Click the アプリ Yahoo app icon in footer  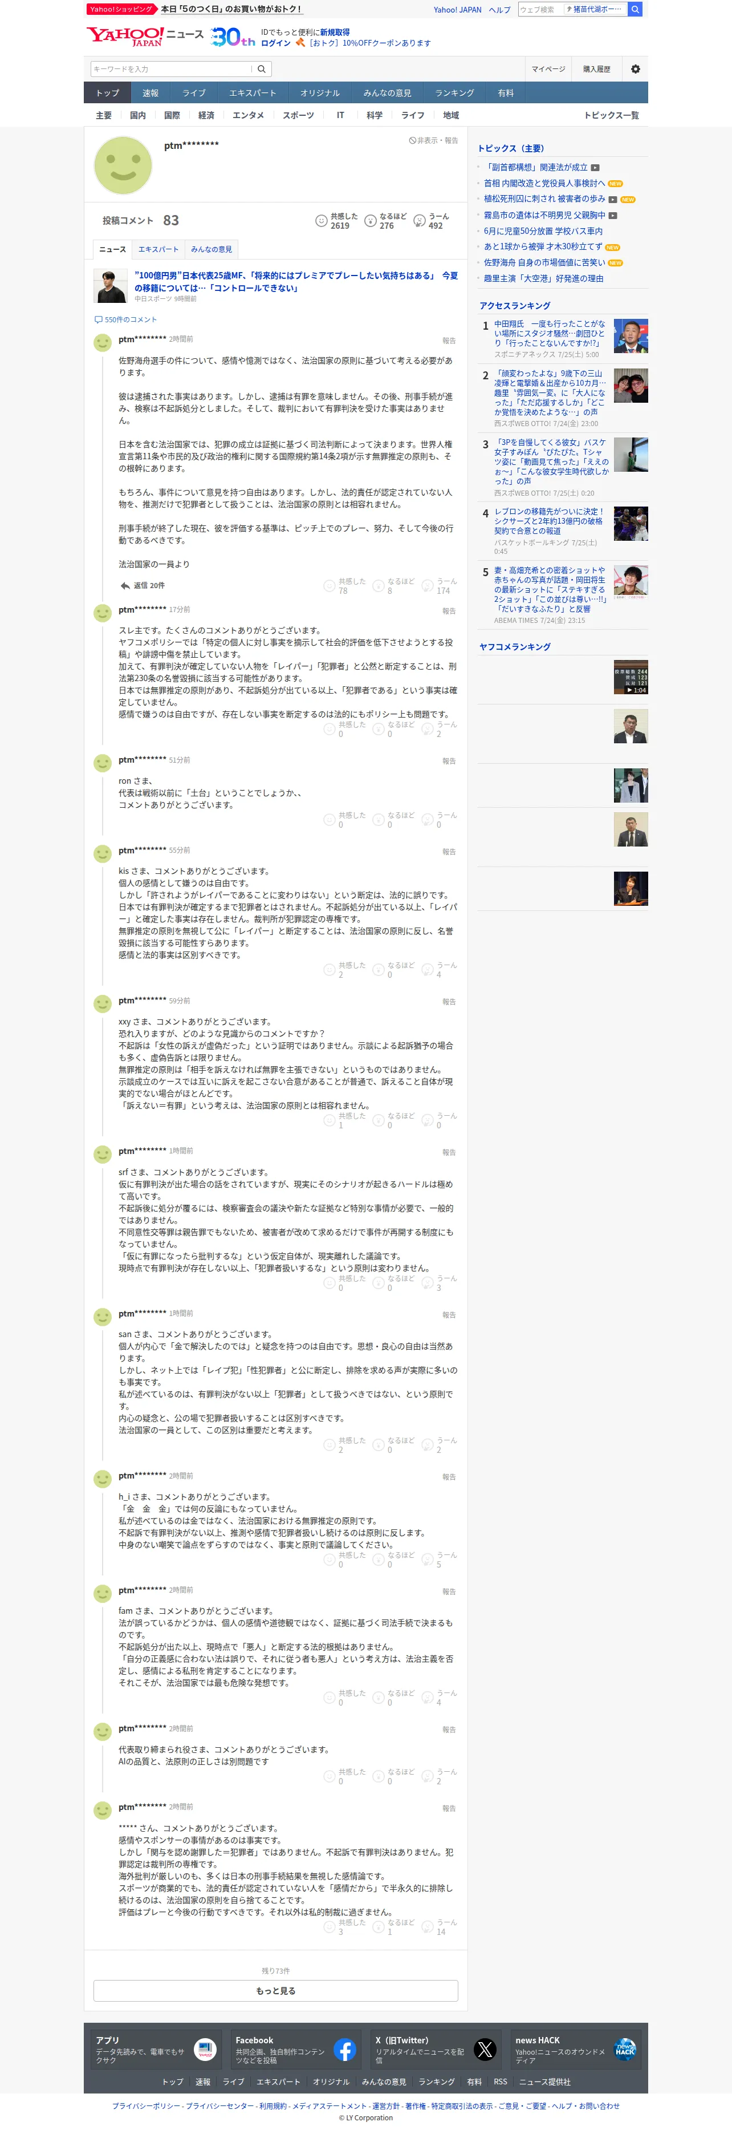pyautogui.click(x=205, y=2050)
